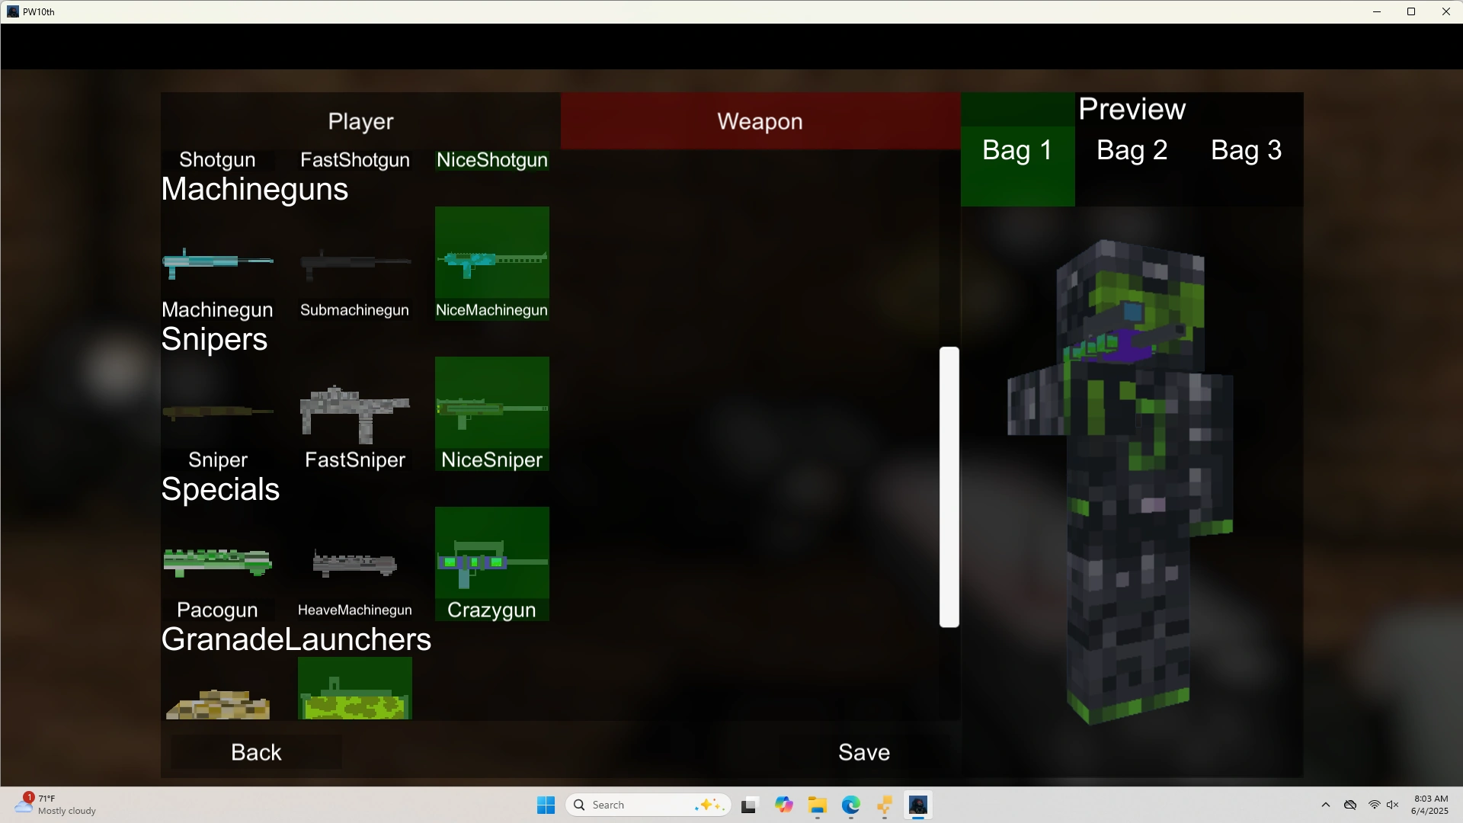1463x823 pixels.
Task: Open Microsoft Edge from the taskbar
Action: coord(850,805)
